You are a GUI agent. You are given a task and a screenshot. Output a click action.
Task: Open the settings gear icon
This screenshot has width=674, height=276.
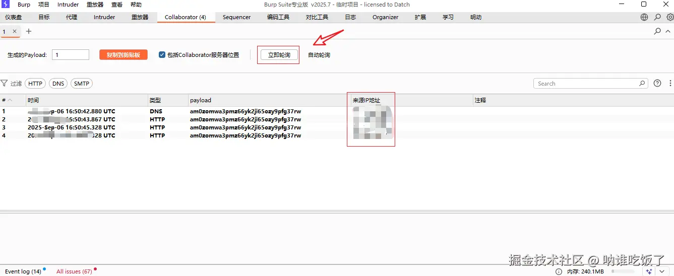(x=670, y=17)
